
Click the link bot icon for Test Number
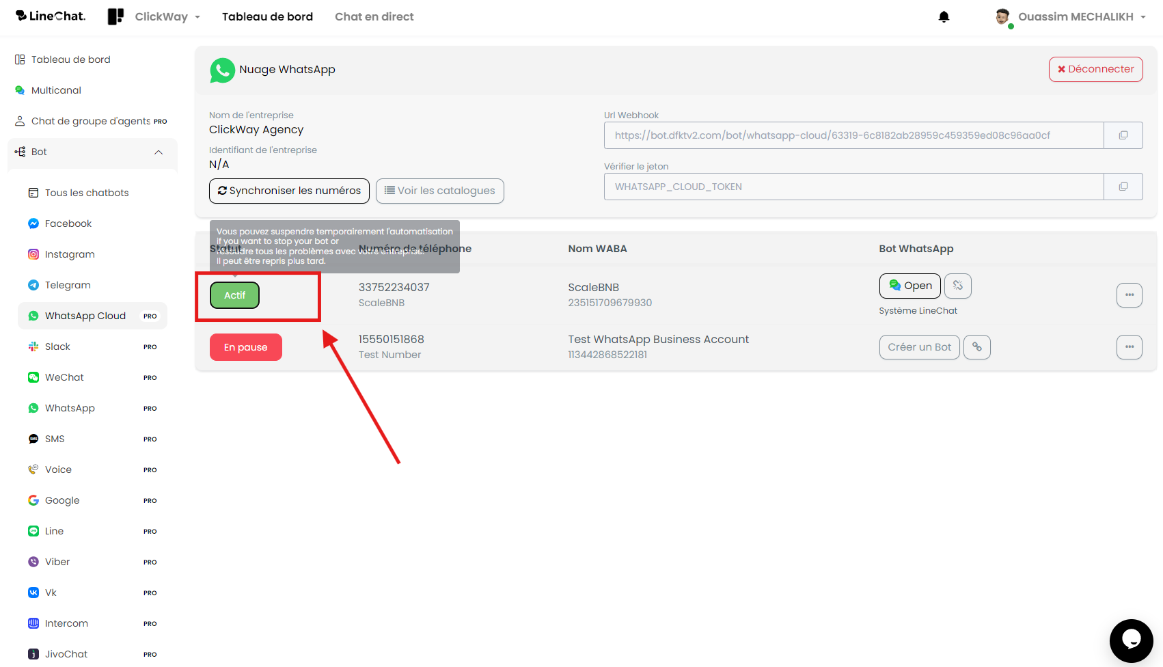(x=977, y=347)
